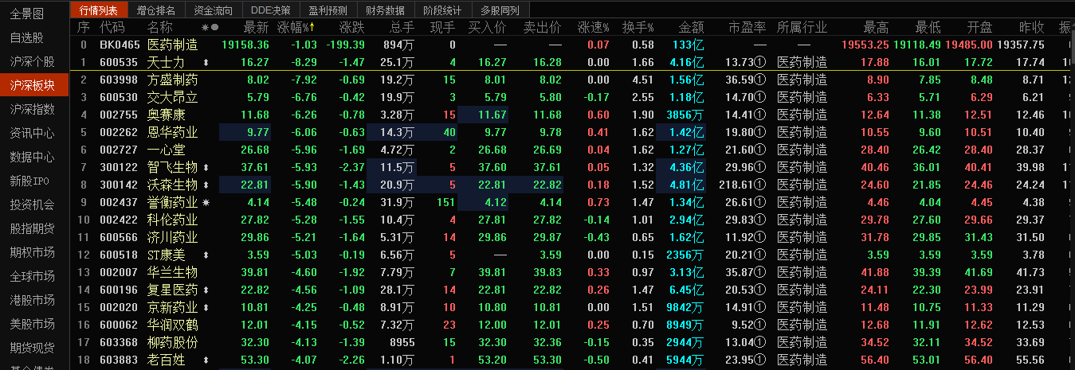The image size is (1075, 370).
Task: Select the 恩华药业 latest price cell 9.77
Action: 258,132
